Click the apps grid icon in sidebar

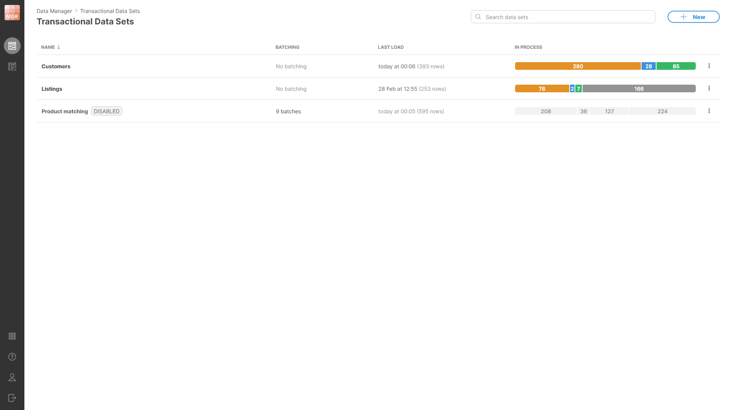click(x=12, y=336)
